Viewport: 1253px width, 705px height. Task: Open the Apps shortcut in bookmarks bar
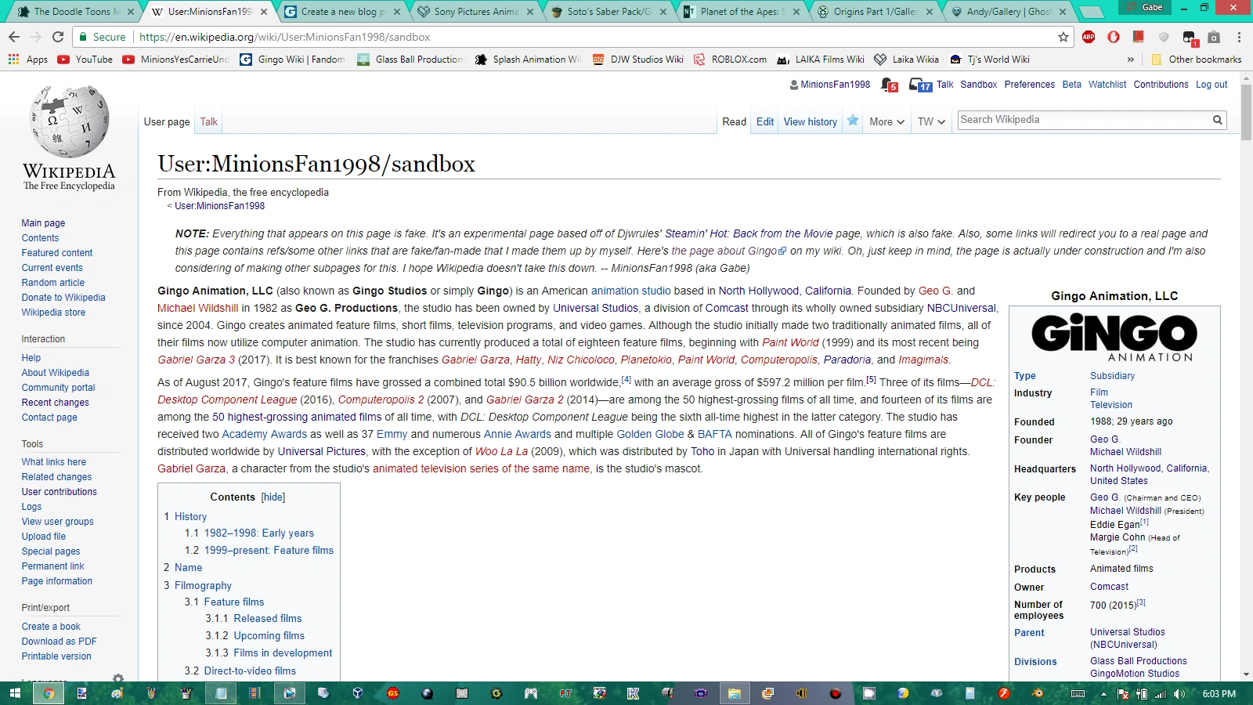[x=28, y=60]
